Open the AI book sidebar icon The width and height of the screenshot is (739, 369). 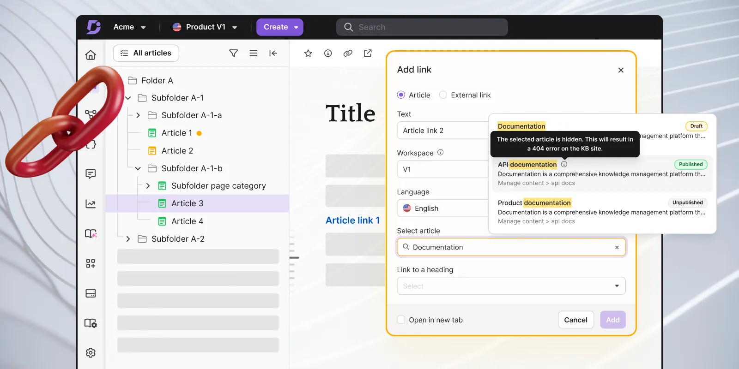click(x=91, y=234)
